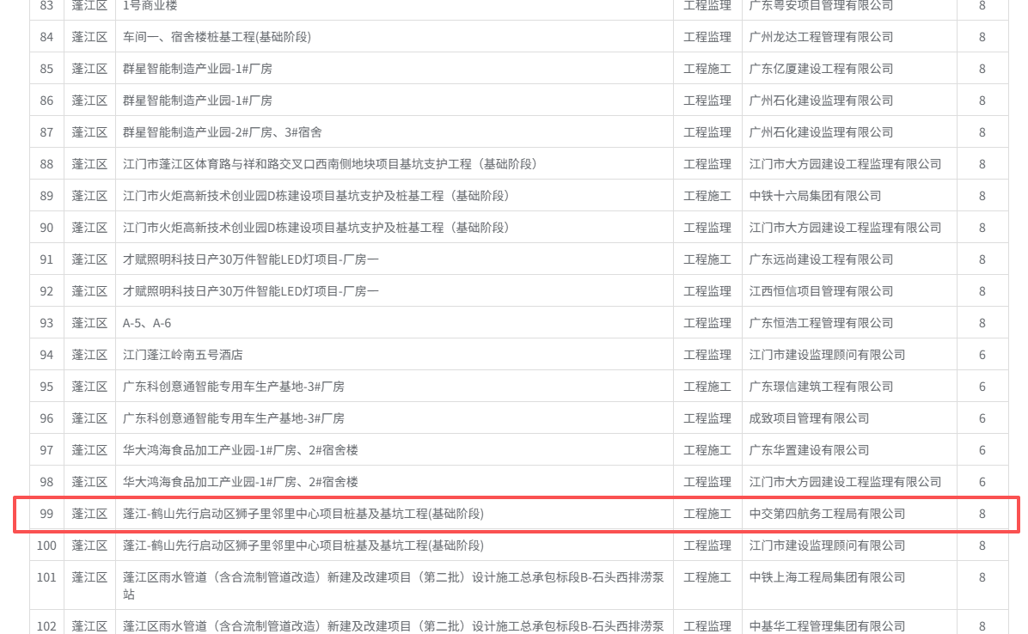This screenshot has width=1028, height=634.
Task: Click 中铁上海工程局集团有限公司 cell
Action: point(827,577)
